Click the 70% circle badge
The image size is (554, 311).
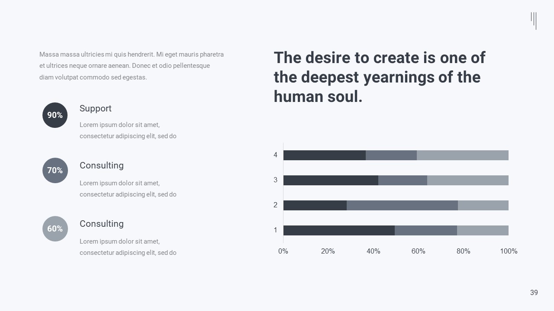55,170
